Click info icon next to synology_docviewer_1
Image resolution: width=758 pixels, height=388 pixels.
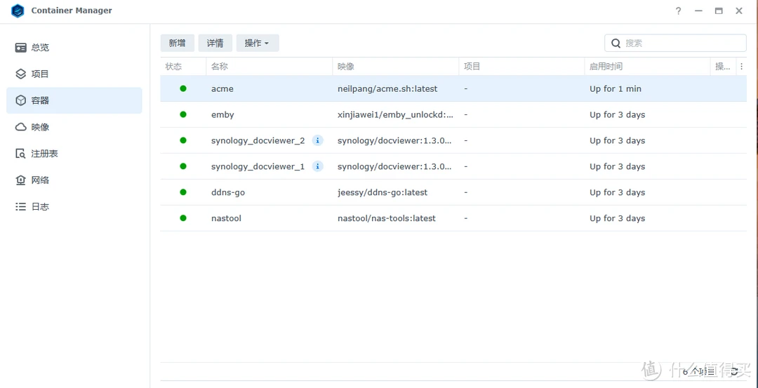[318, 167]
